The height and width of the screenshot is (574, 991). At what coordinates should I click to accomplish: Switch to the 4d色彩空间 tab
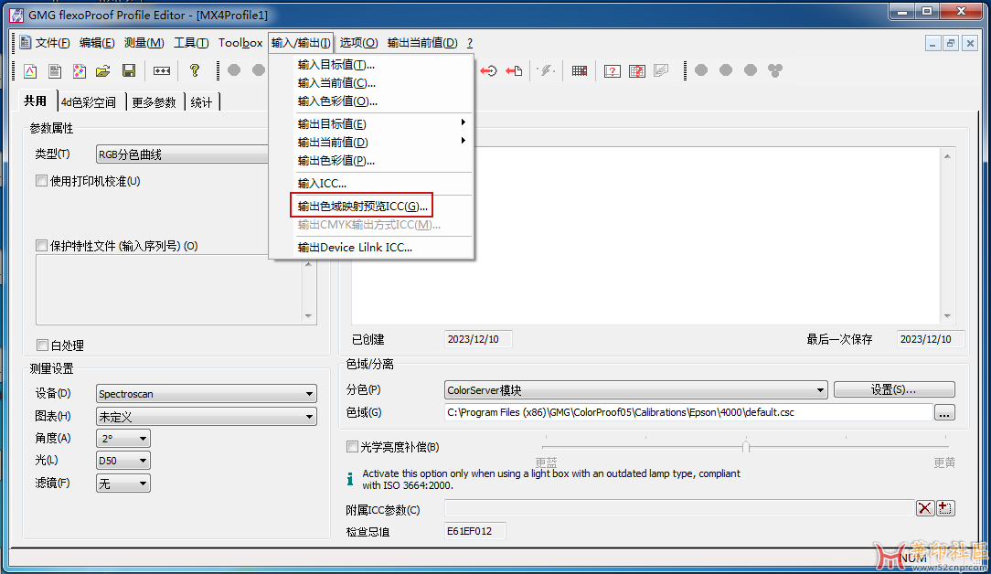pyautogui.click(x=89, y=101)
